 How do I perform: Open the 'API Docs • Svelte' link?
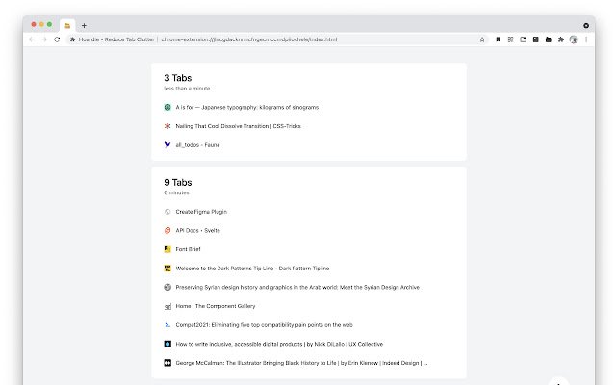pos(197,231)
